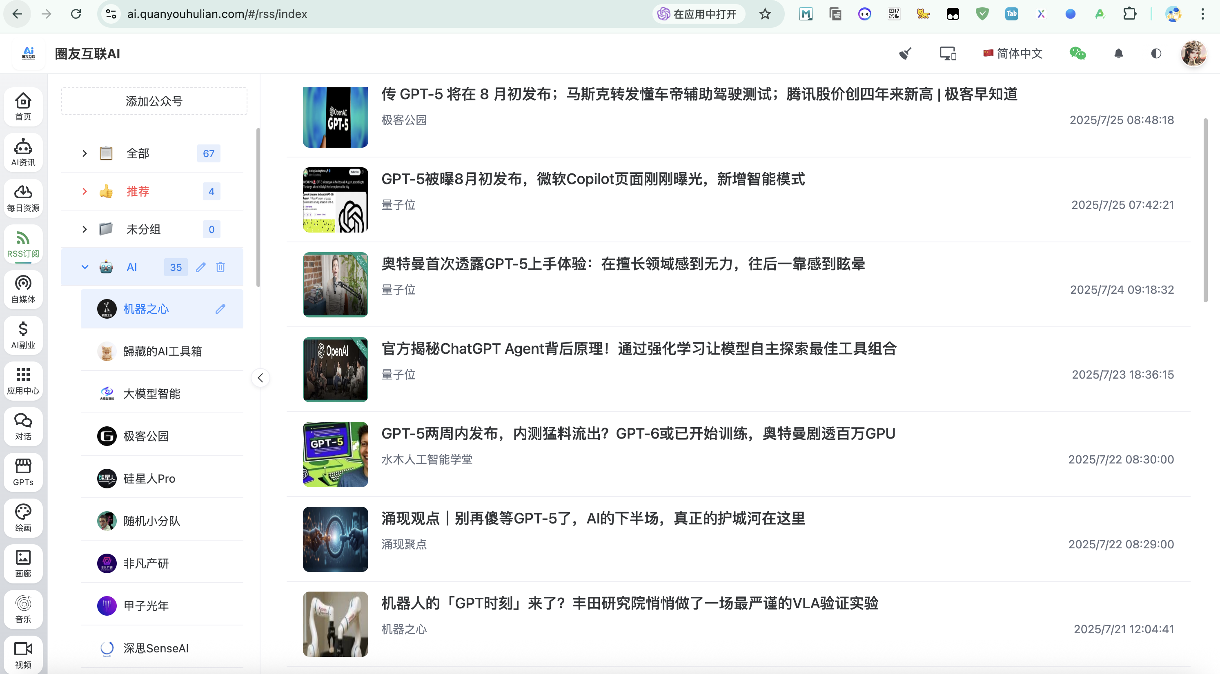Click the 67 count badge of 全部

click(208, 153)
